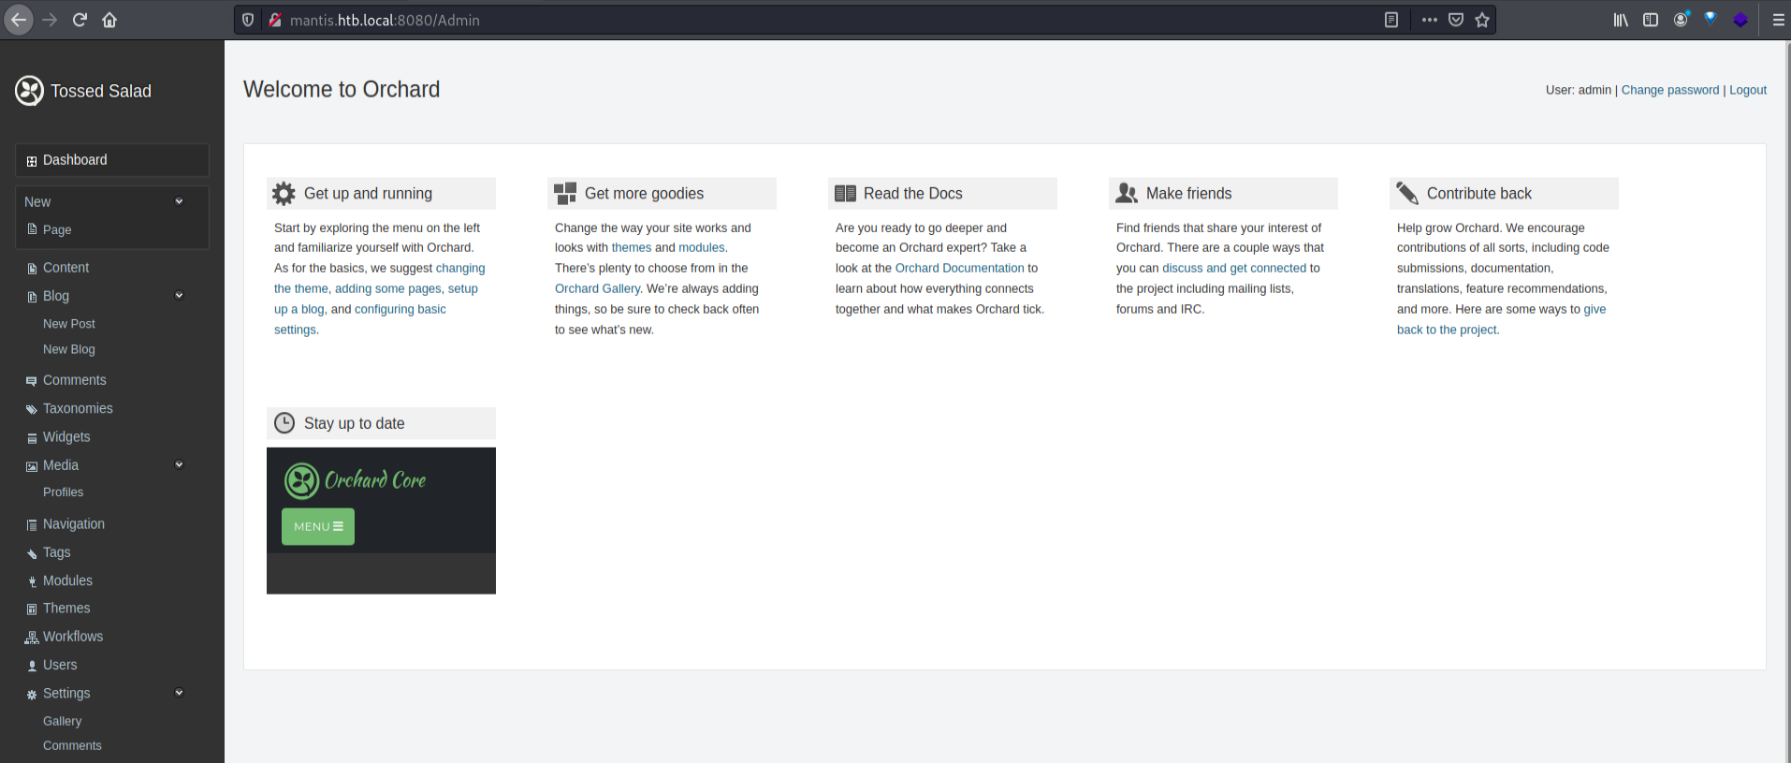Open the Dashboard menu item
The height and width of the screenshot is (763, 1791).
point(75,160)
